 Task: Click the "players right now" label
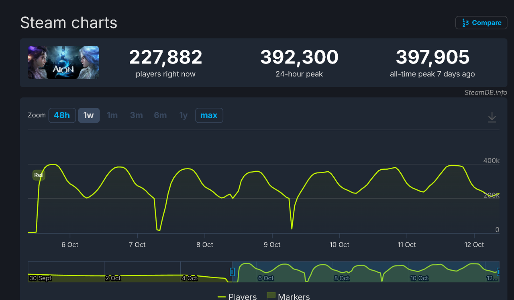pyautogui.click(x=165, y=74)
